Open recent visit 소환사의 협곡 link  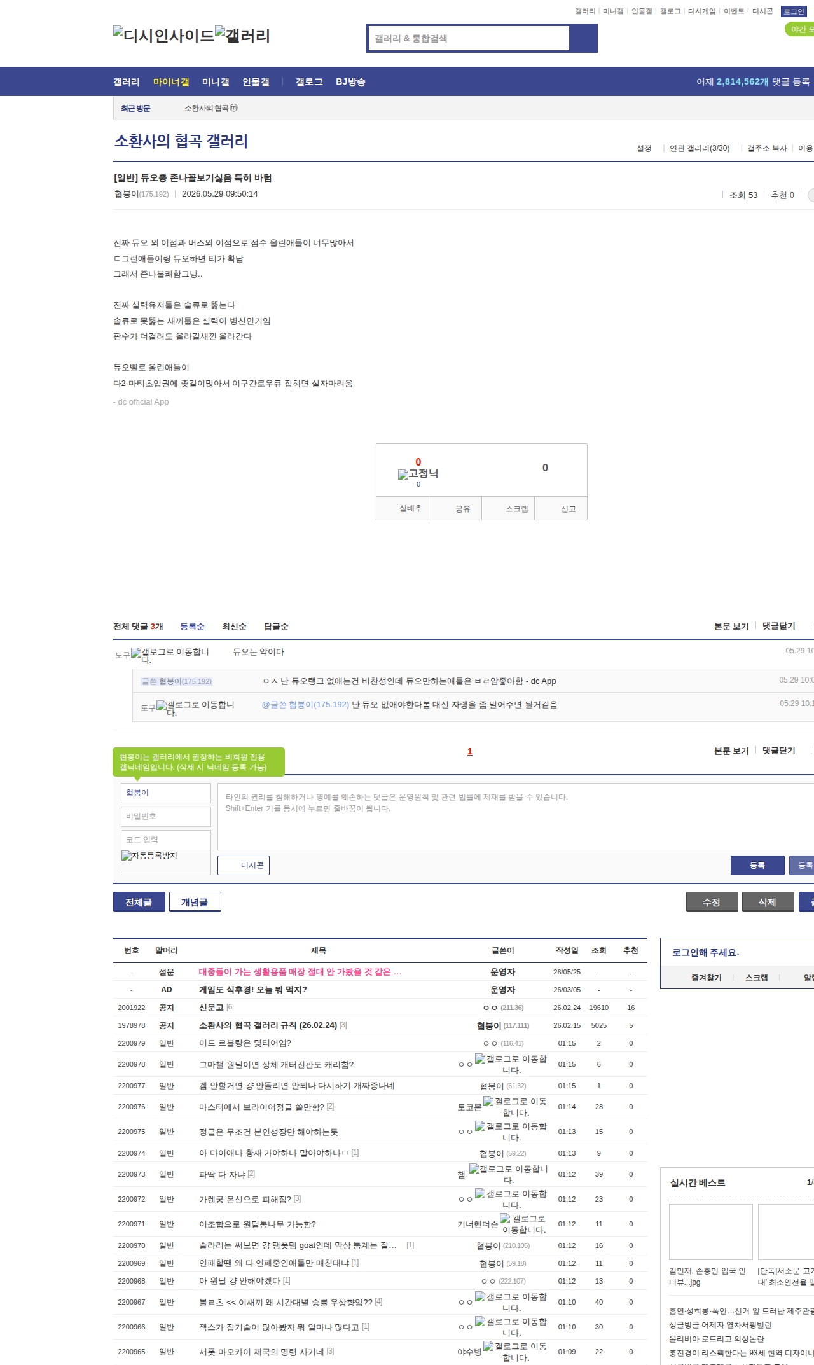[207, 108]
